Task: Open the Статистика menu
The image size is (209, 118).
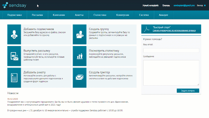Action: (x=100, y=15)
